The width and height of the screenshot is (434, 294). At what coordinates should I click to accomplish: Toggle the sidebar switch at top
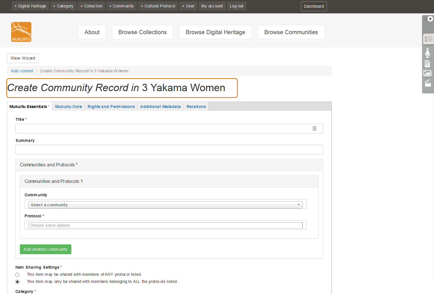pyautogui.click(x=428, y=19)
